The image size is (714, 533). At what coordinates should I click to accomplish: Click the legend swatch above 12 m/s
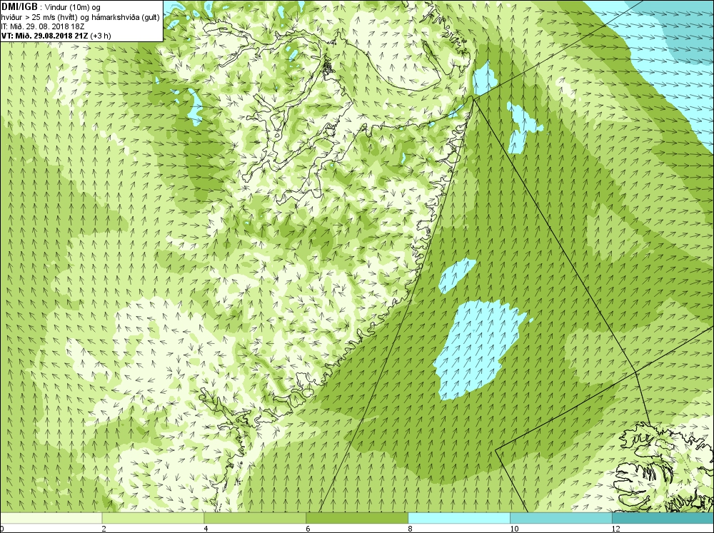(663, 518)
